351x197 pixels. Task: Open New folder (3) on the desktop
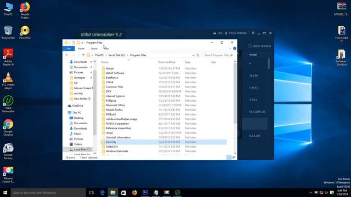(x=341, y=34)
